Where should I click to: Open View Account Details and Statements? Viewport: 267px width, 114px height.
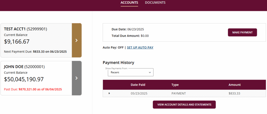[x=184, y=104]
